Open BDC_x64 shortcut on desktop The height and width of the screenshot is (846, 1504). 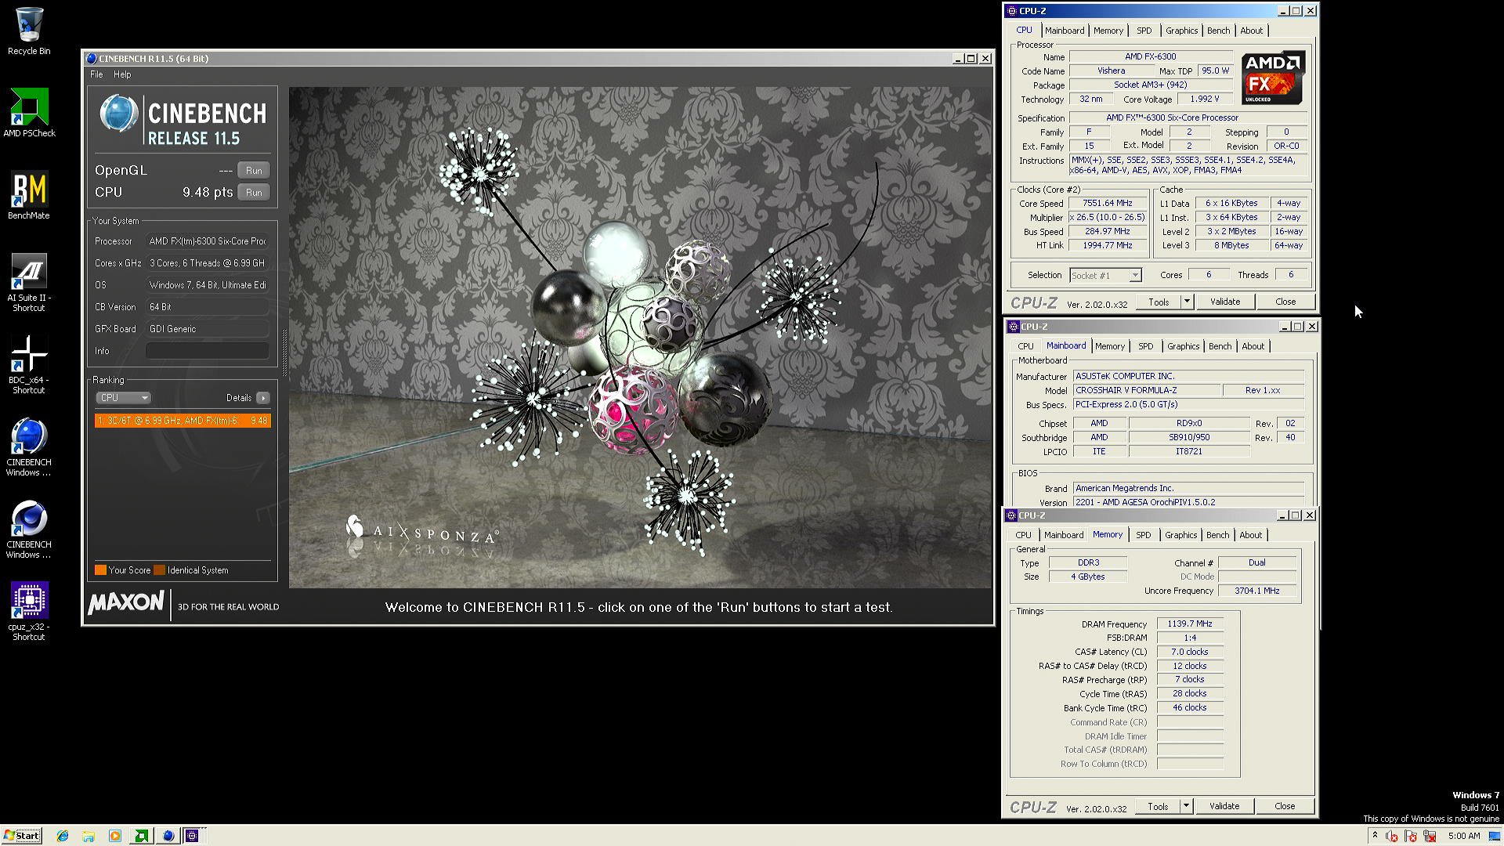(x=29, y=365)
